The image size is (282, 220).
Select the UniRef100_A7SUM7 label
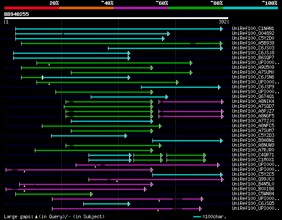click(253, 131)
